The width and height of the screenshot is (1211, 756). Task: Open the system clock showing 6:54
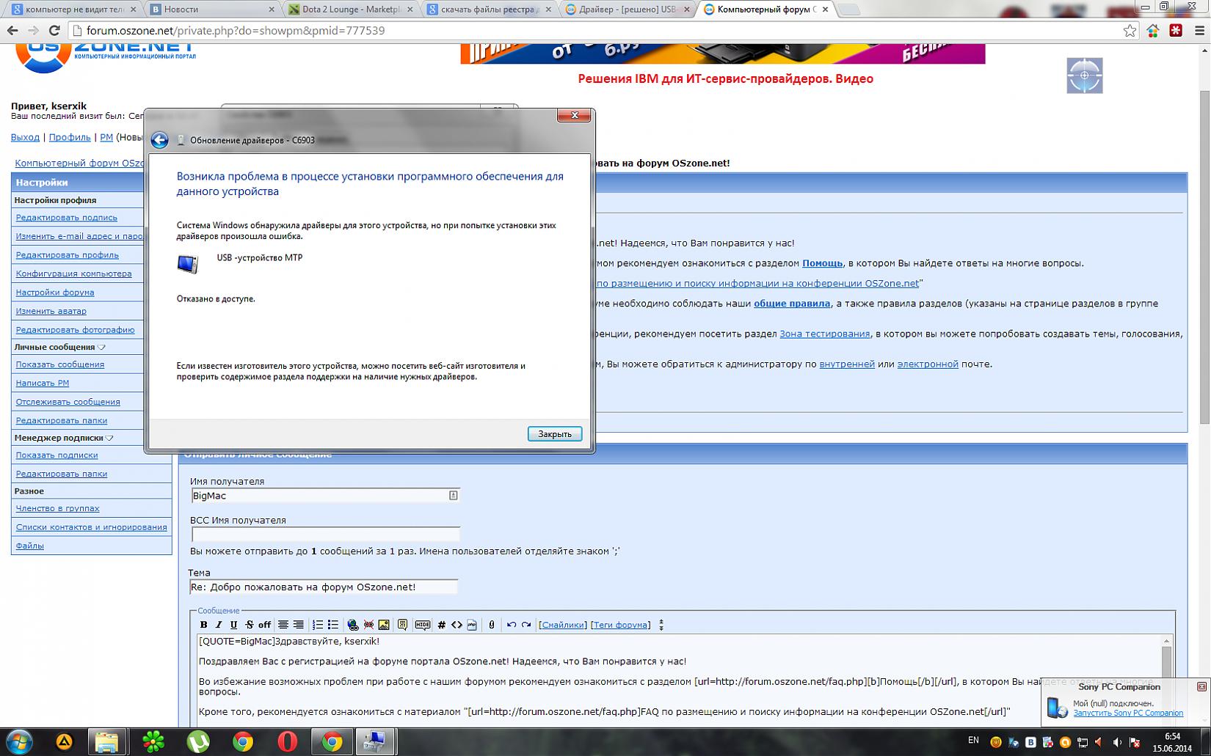point(1173,742)
